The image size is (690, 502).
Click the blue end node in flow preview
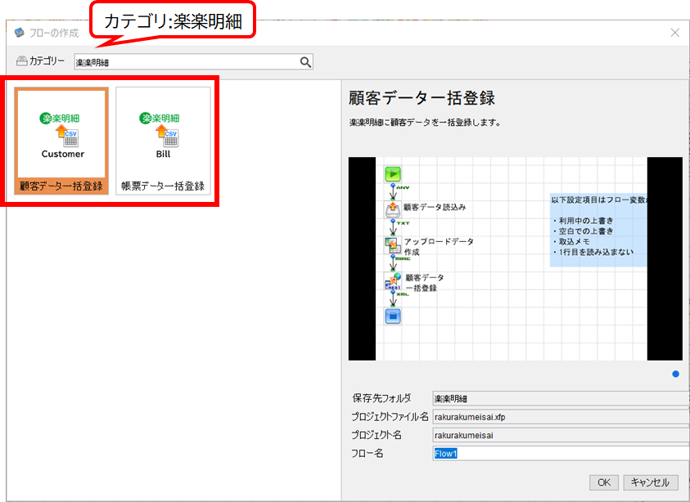[393, 316]
